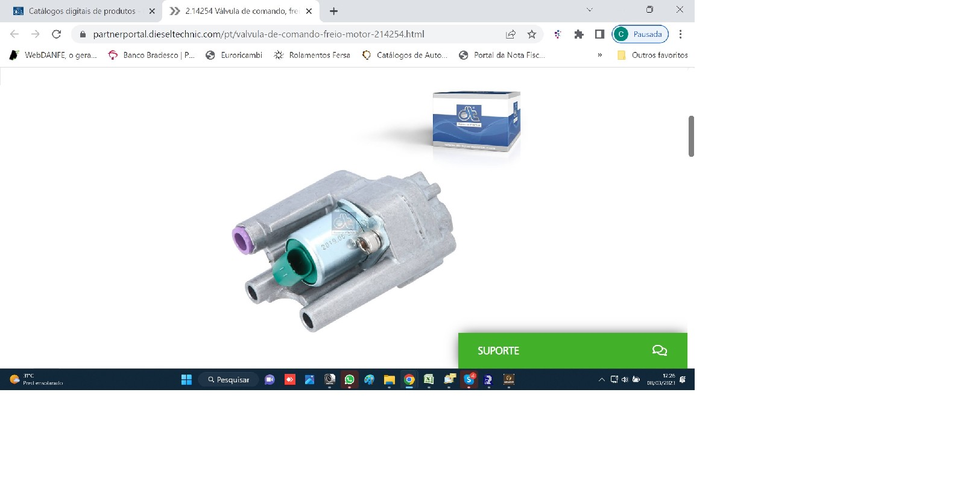
Task: Open the Outros favoritos bookmarks folder
Action: click(652, 55)
